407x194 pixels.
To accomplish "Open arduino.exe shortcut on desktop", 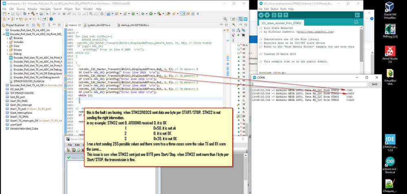I will tap(390, 165).
